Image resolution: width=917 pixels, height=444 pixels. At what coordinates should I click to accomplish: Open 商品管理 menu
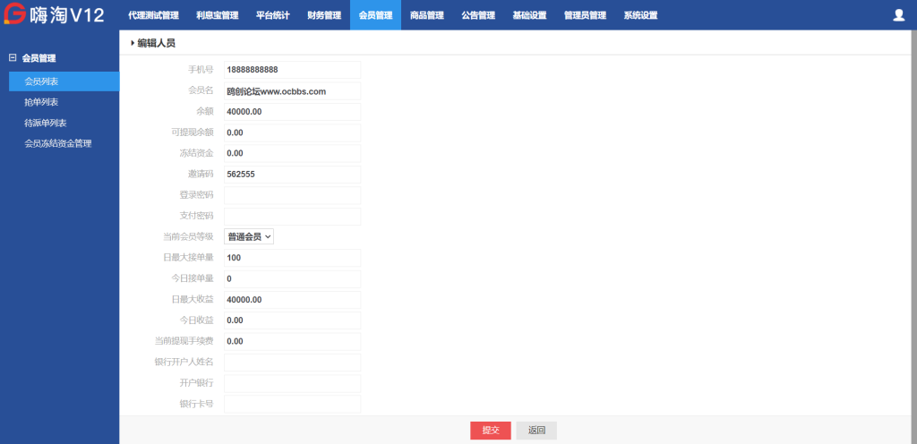(427, 15)
